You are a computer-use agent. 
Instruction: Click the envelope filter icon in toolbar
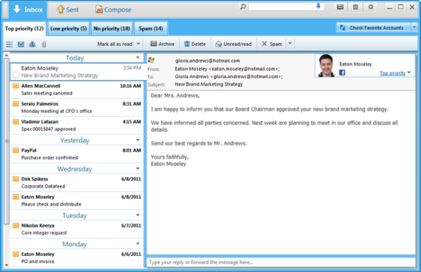[21, 45]
